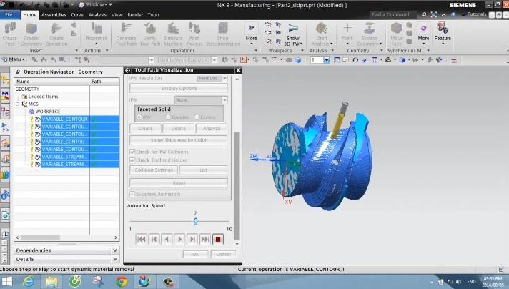Viewport: 509px width, 289px height.
Task: Expand the Dependencies section
Action: tap(66, 250)
